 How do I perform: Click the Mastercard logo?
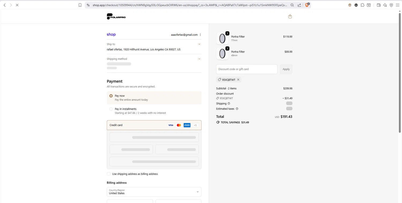179,125
